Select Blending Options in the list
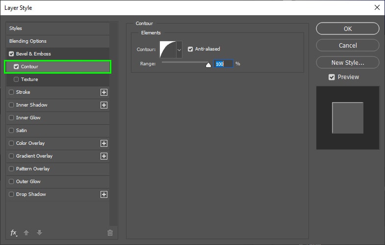Screen dimensions: 385x245 (x=28, y=41)
